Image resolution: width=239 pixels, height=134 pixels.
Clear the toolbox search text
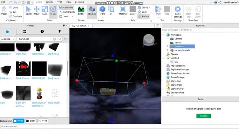coord(54,39)
